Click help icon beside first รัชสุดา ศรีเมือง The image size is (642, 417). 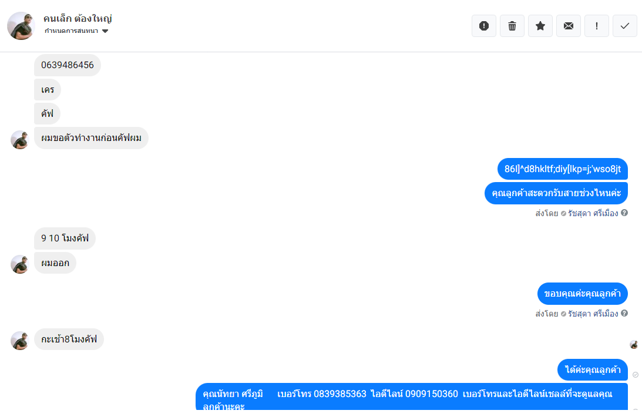(x=624, y=213)
